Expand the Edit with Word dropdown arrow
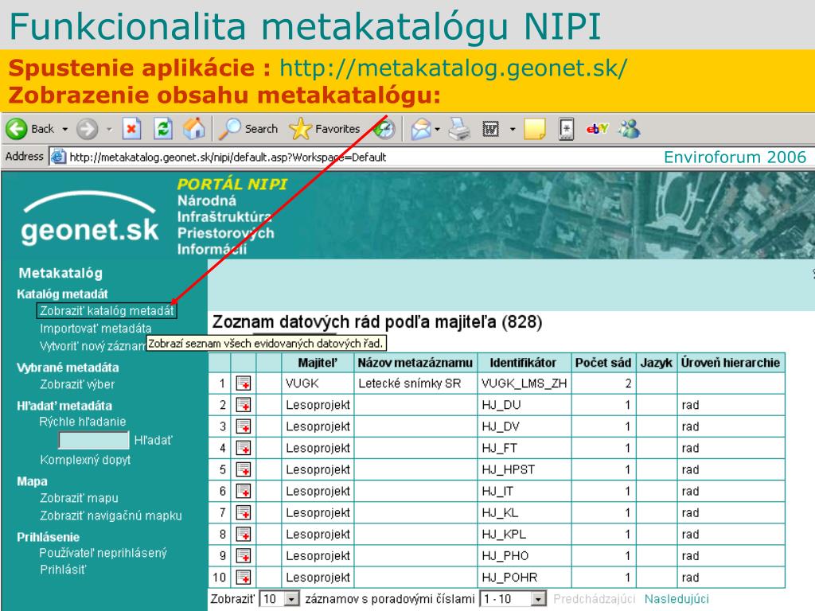815x611 pixels. pos(513,130)
